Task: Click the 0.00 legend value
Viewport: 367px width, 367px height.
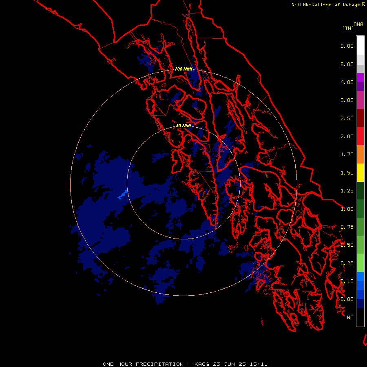Action: [x=347, y=299]
